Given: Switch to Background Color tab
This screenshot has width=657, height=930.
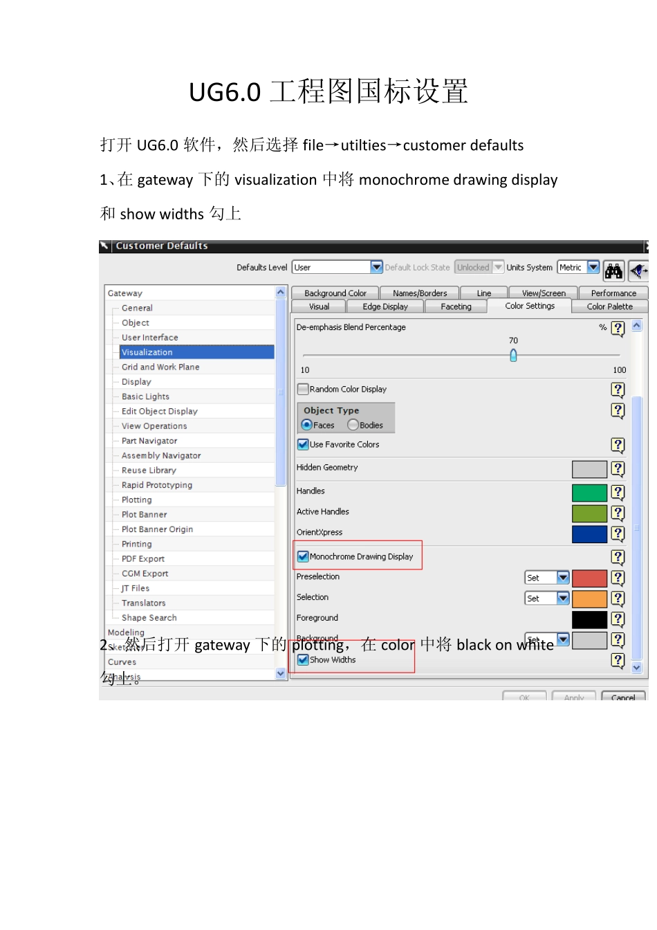Looking at the screenshot, I should click(x=335, y=293).
